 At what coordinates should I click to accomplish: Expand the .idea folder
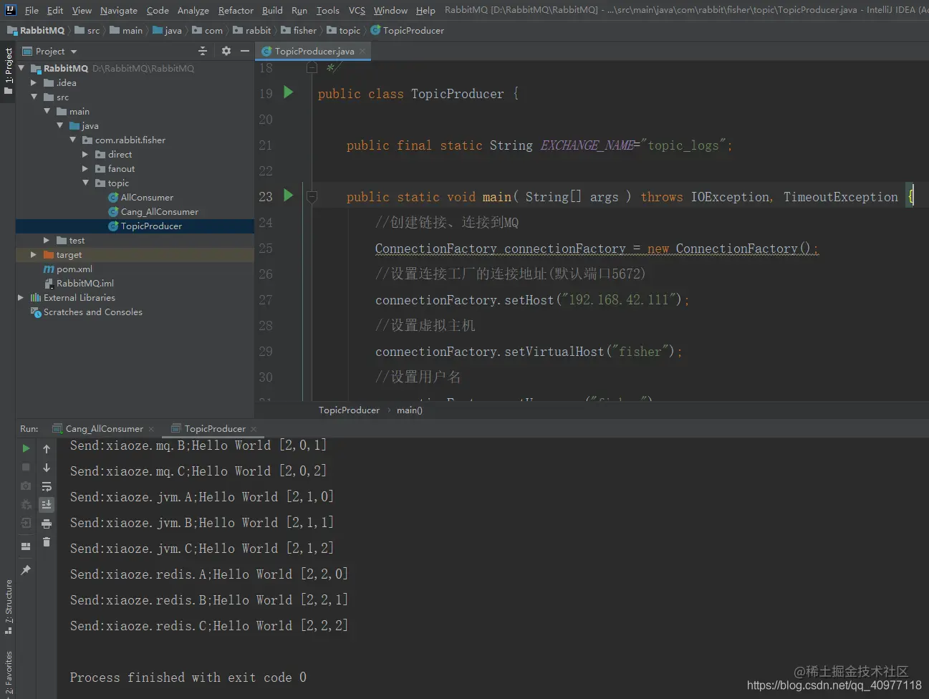(x=34, y=82)
